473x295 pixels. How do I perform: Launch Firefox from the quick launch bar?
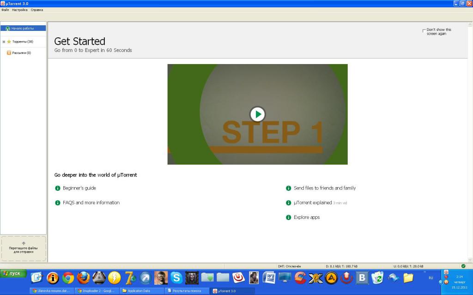click(x=84, y=277)
